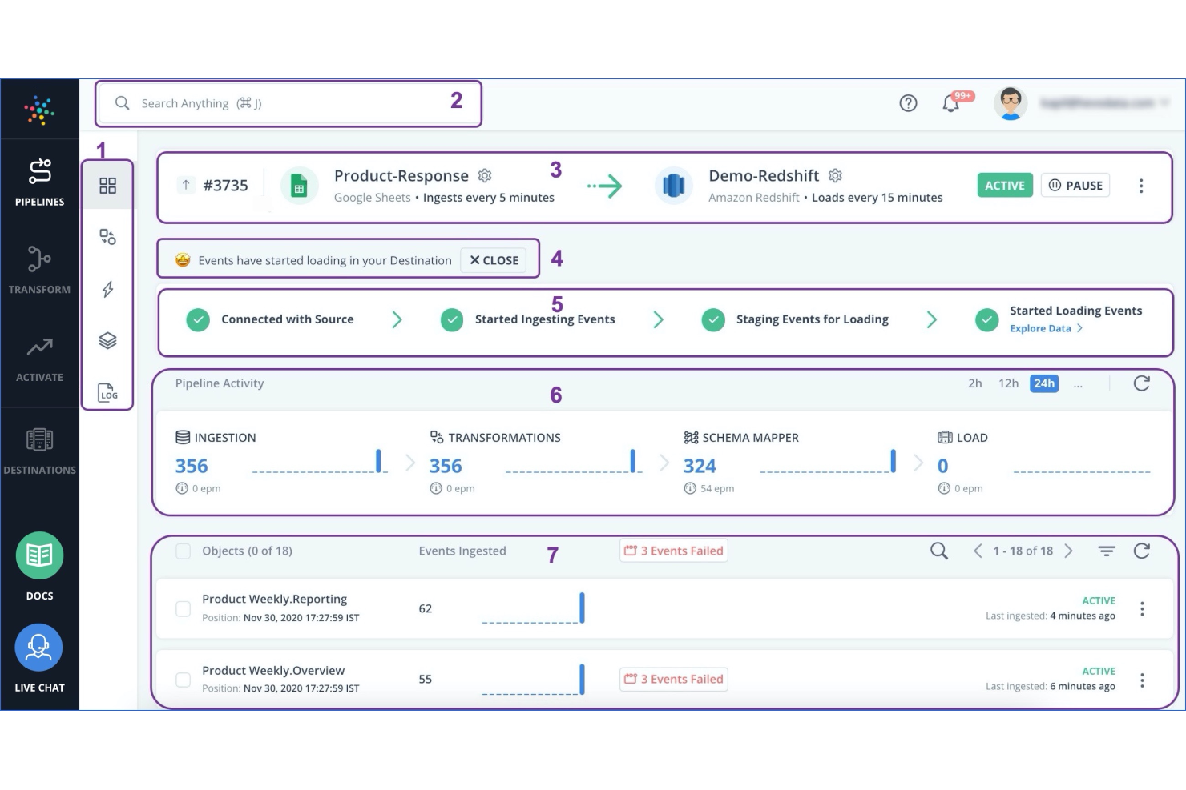Image resolution: width=1186 pixels, height=790 pixels.
Task: Select the Product Weekly.Reporting object checkbox
Action: pyautogui.click(x=183, y=608)
